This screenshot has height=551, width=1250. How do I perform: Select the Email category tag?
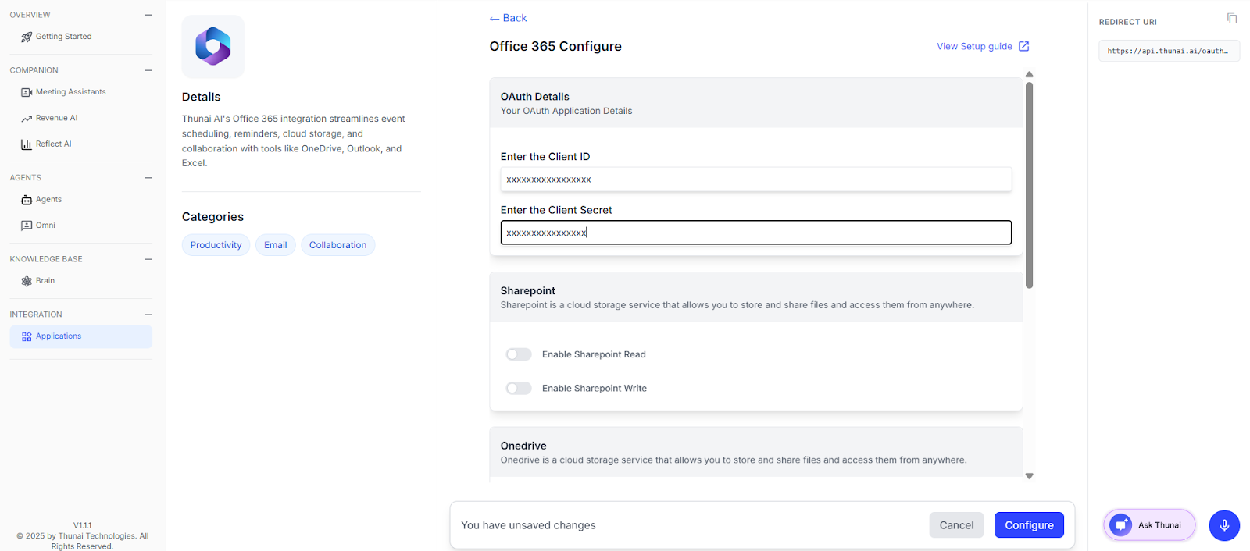[276, 245]
